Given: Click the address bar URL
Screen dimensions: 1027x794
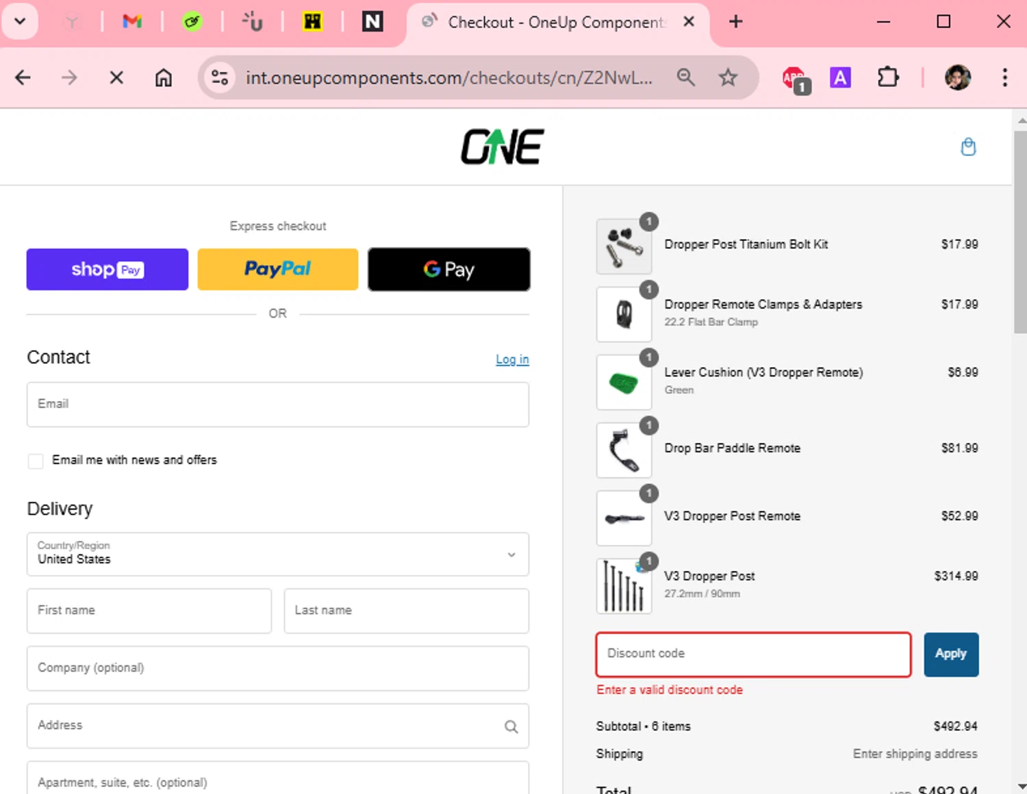Looking at the screenshot, I should coord(449,78).
